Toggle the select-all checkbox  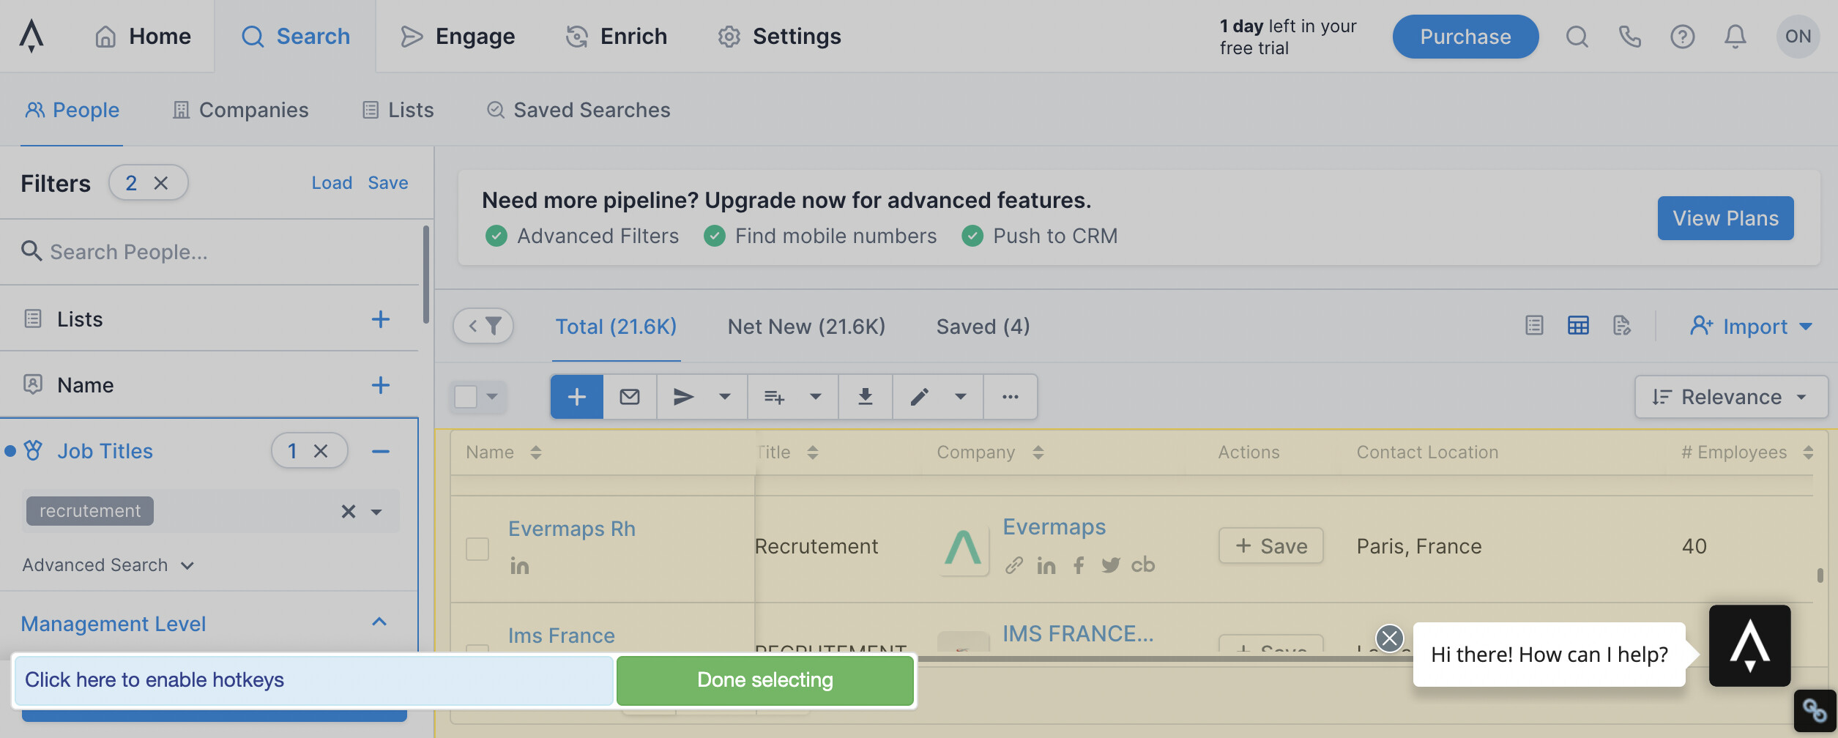tap(466, 397)
